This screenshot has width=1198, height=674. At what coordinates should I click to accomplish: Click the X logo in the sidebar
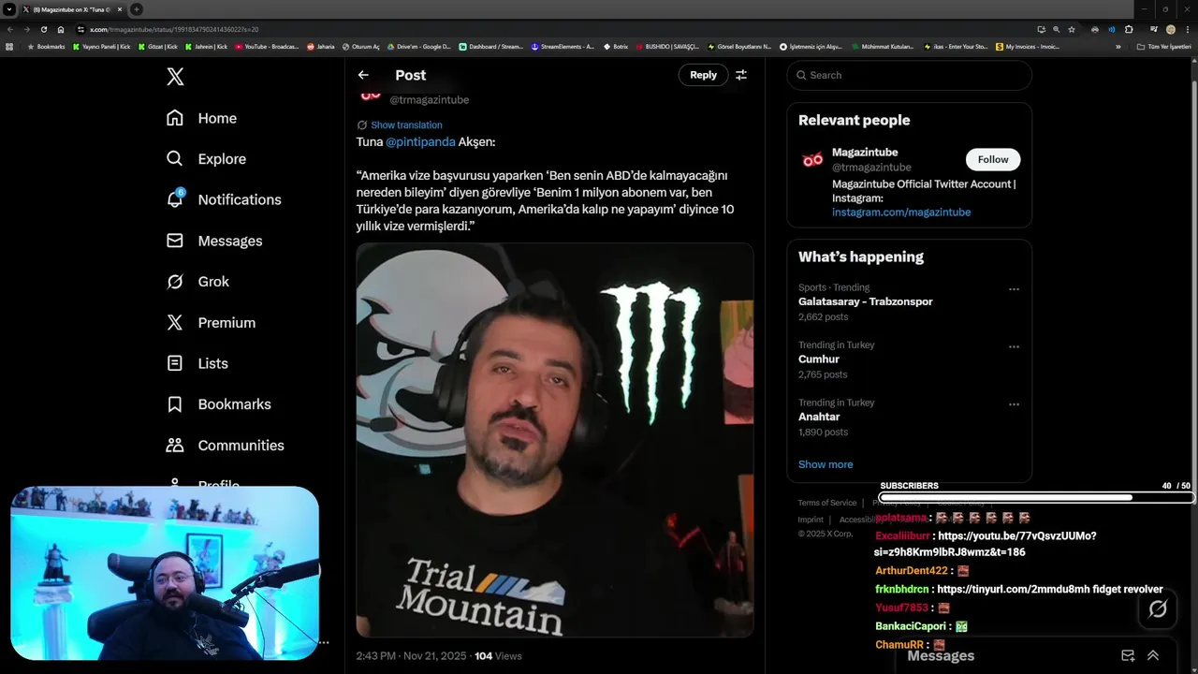point(175,77)
